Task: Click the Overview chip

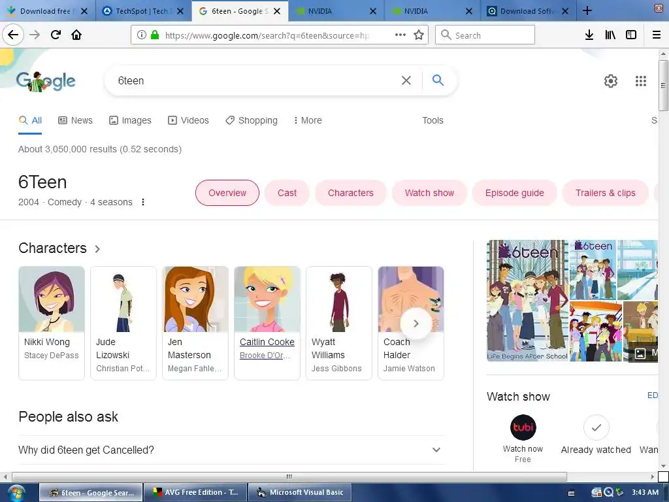Action: [227, 193]
